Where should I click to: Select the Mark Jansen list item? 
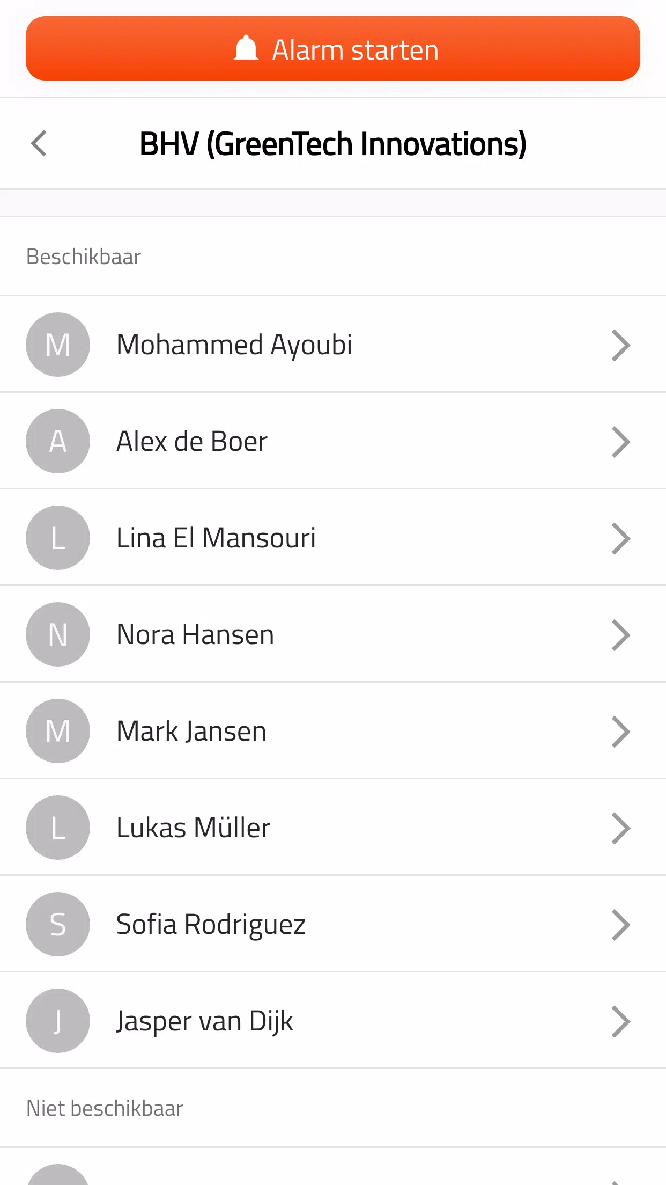(x=191, y=731)
